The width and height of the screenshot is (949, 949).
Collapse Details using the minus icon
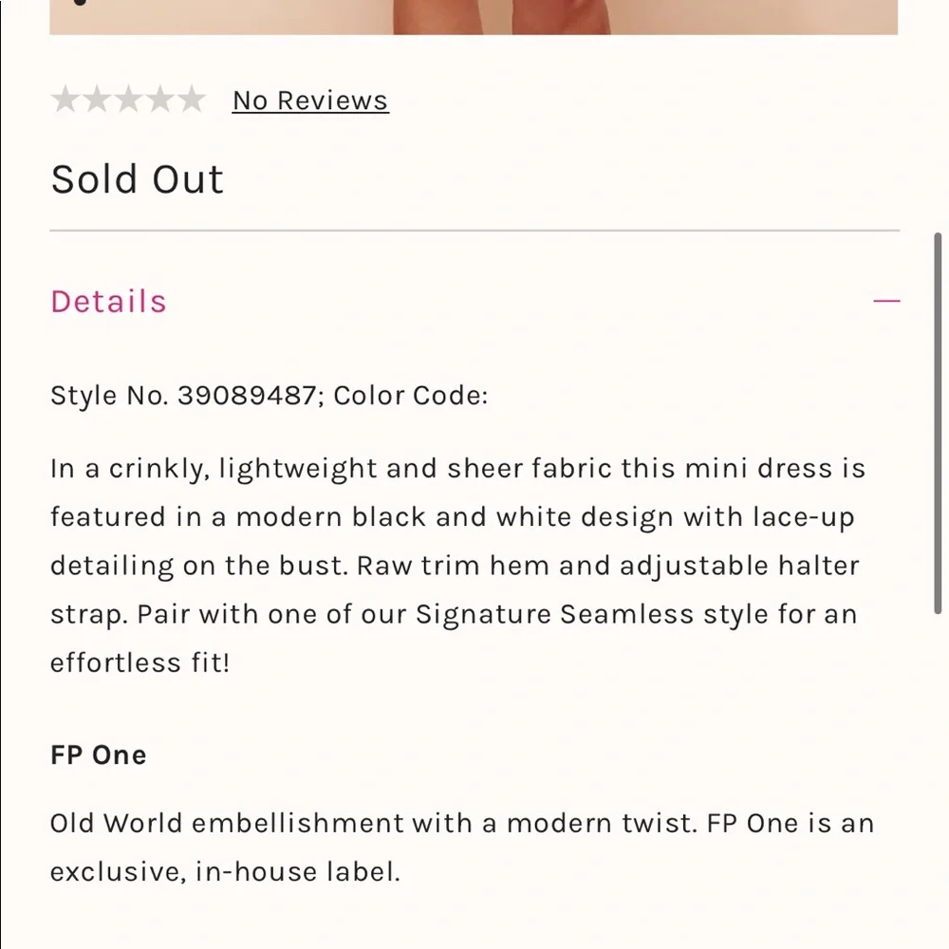886,300
